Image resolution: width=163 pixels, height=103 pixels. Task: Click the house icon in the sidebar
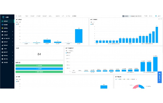(2, 63)
